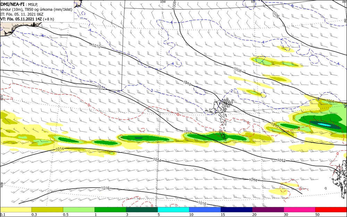Click the legend value '0.3'
The image size is (347, 217).
click(x=34, y=215)
